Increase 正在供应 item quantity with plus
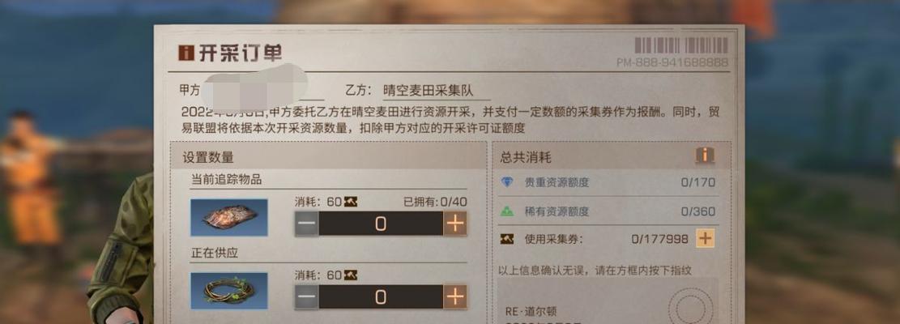The width and height of the screenshot is (900, 324). click(454, 297)
